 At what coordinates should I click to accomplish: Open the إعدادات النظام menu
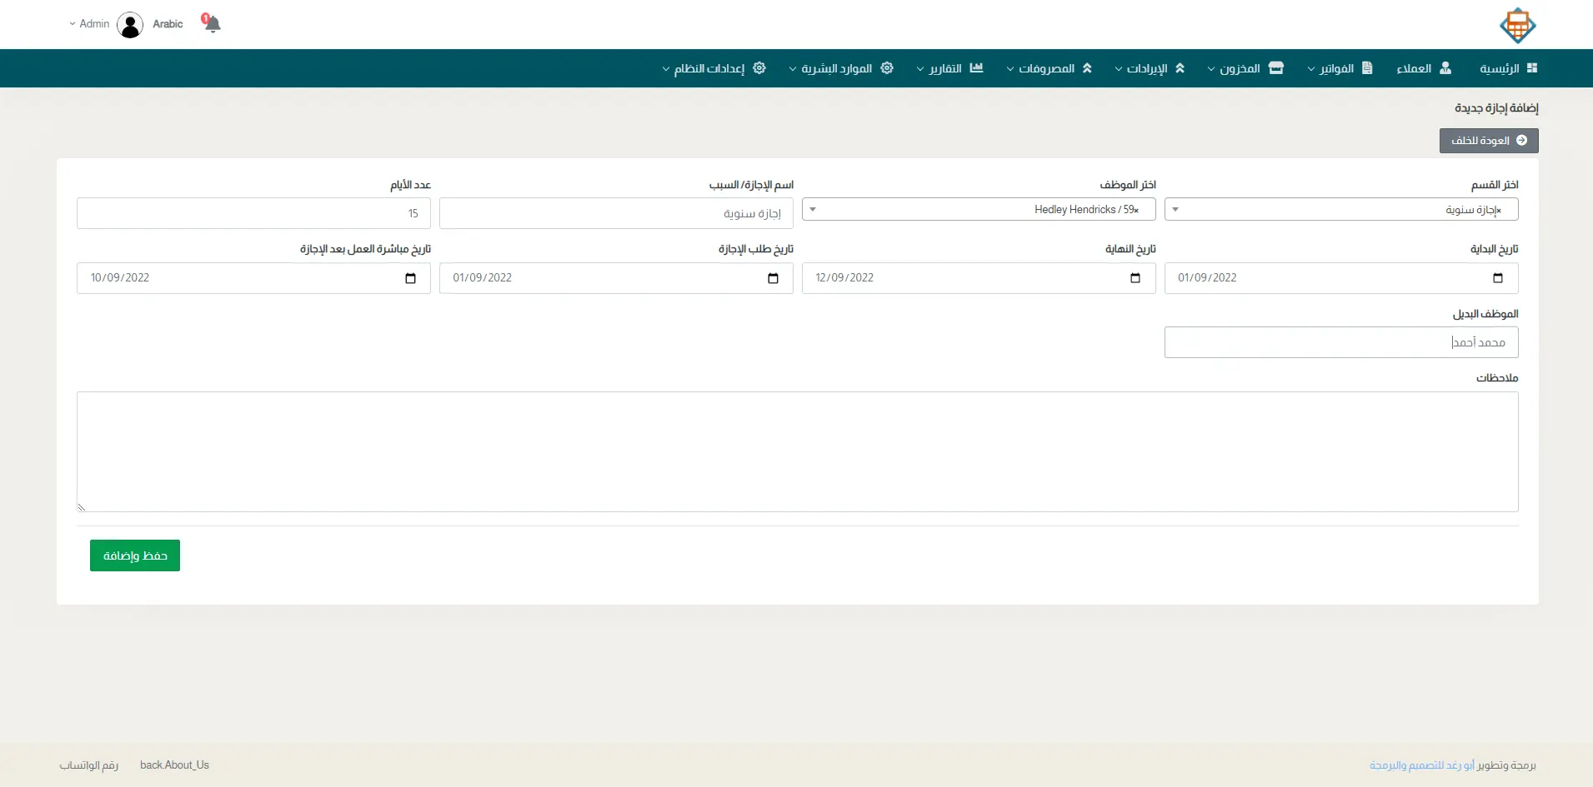pyautogui.click(x=713, y=68)
